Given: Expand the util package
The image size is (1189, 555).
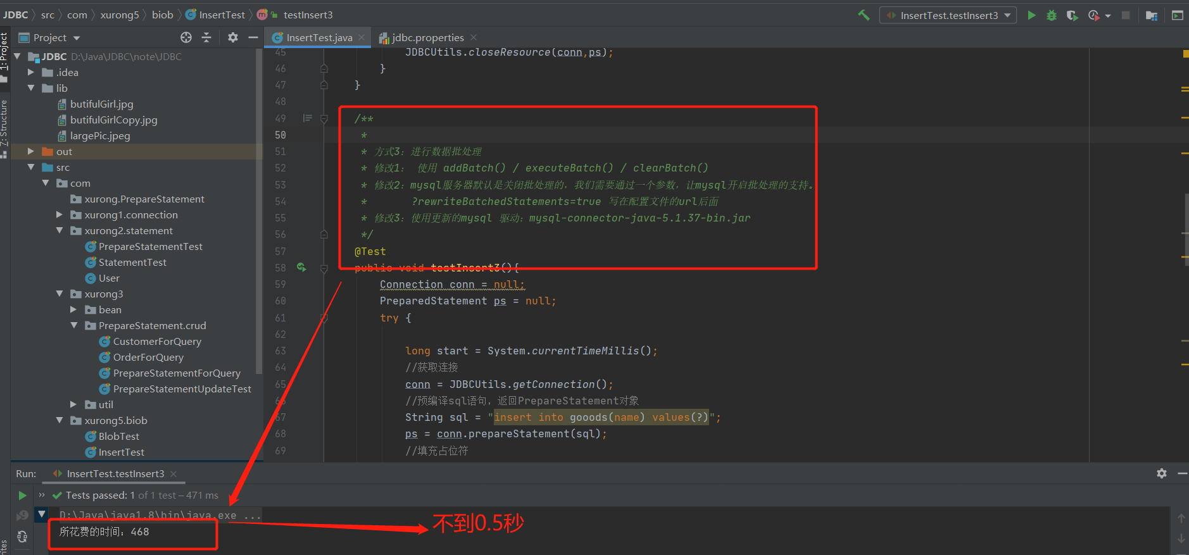Looking at the screenshot, I should (x=73, y=404).
